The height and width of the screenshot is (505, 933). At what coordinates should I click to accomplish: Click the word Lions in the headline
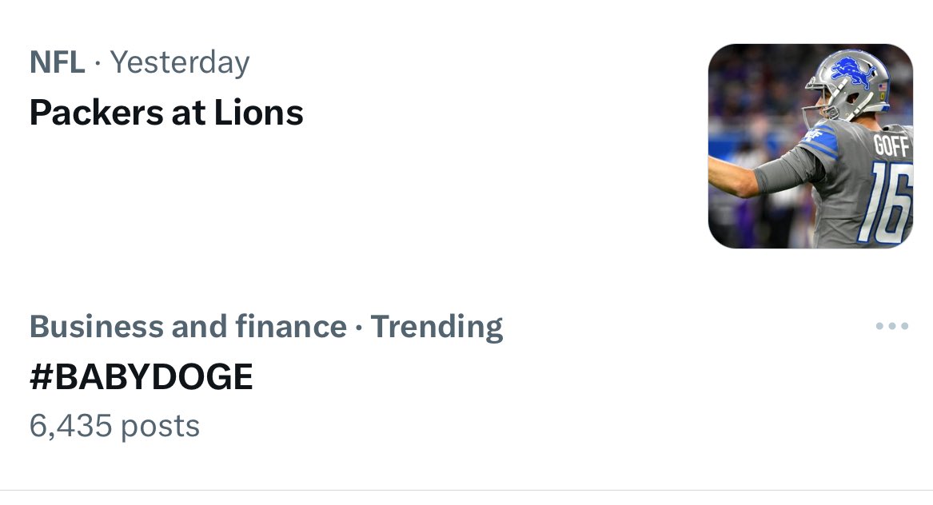pos(258,113)
